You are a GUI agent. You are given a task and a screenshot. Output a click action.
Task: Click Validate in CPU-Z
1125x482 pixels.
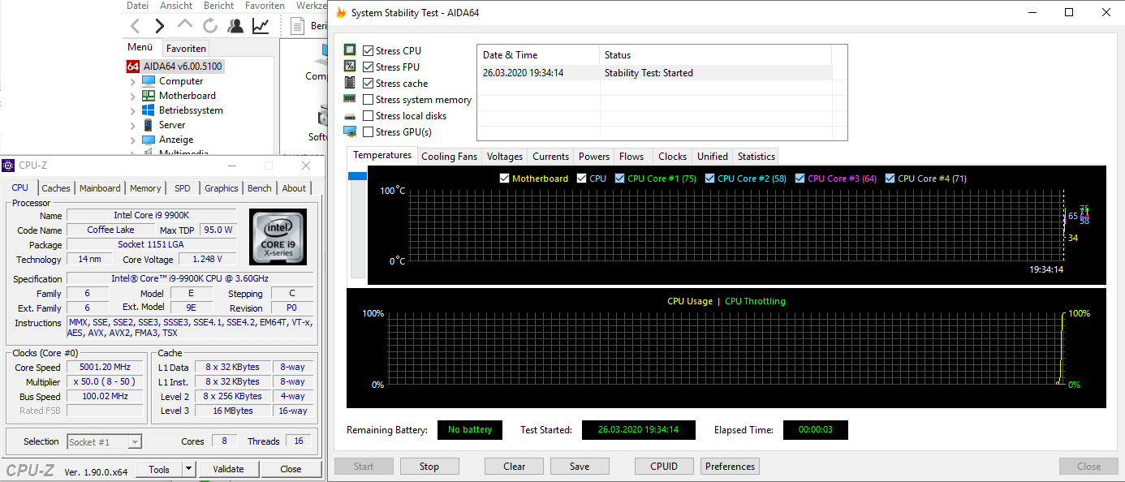tap(228, 469)
